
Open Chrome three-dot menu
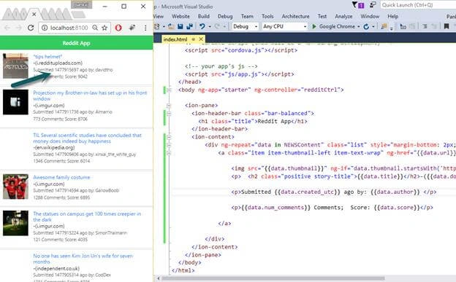coord(145,28)
